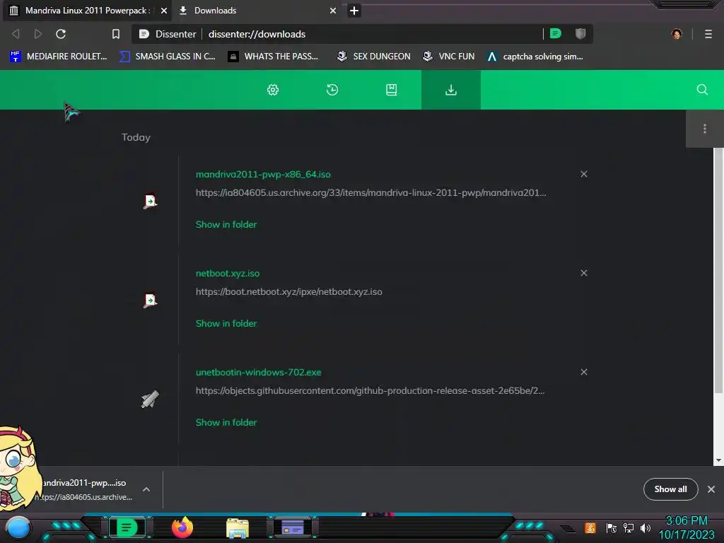724x543 pixels.
Task: Open Dissenter browser taskbar icon
Action: tap(127, 527)
